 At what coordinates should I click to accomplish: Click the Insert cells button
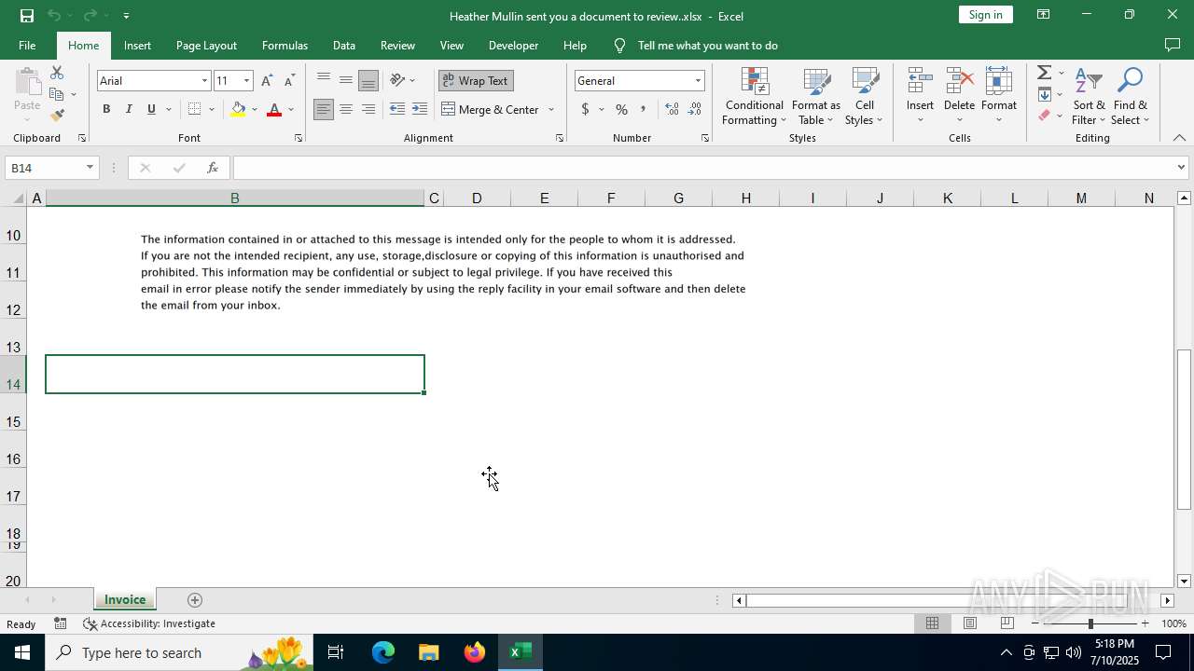tap(920, 96)
